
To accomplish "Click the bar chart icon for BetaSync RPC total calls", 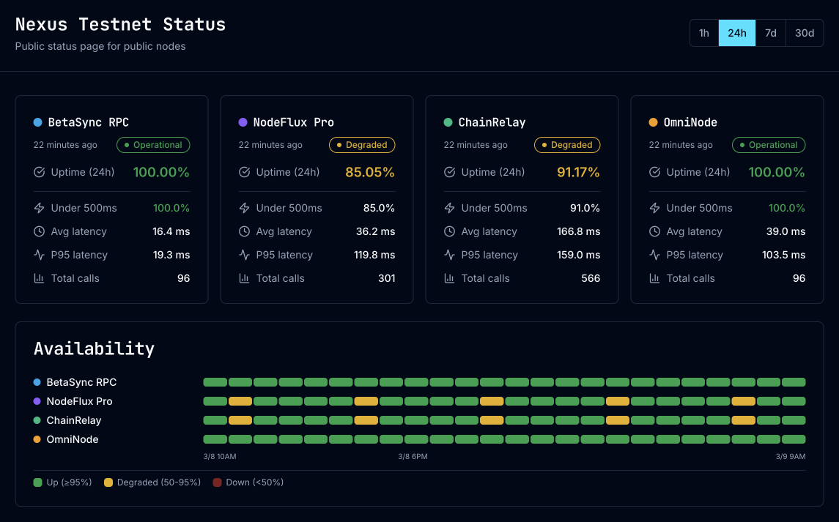I will coord(39,278).
